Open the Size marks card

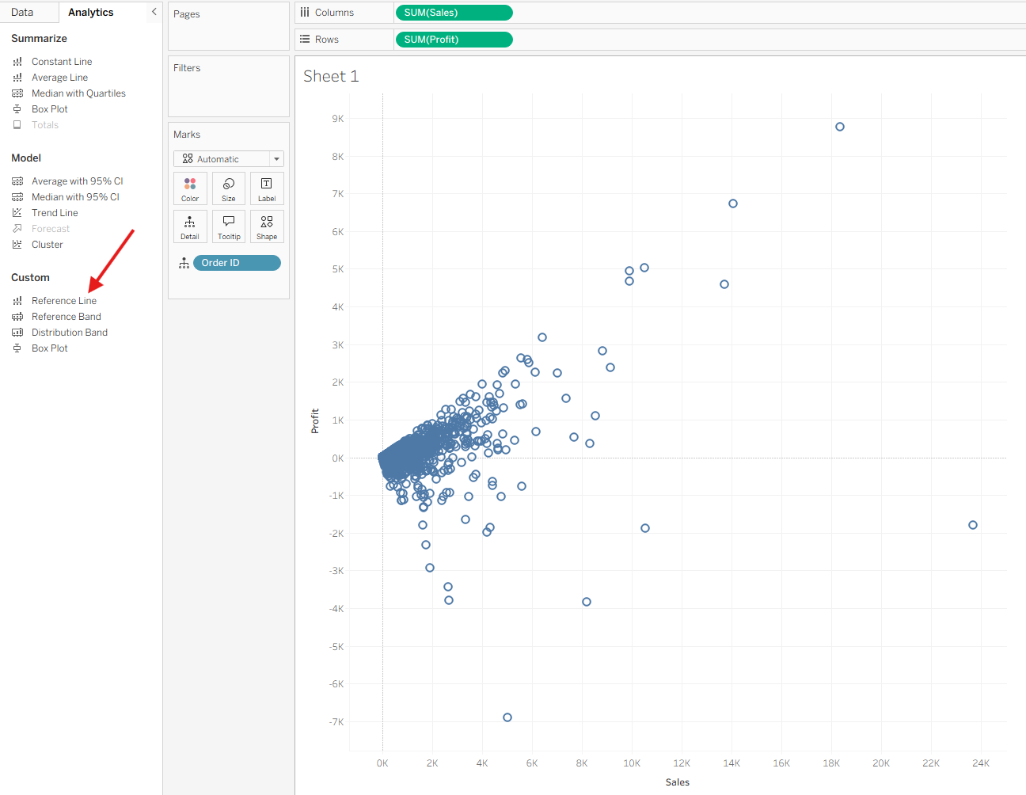229,188
